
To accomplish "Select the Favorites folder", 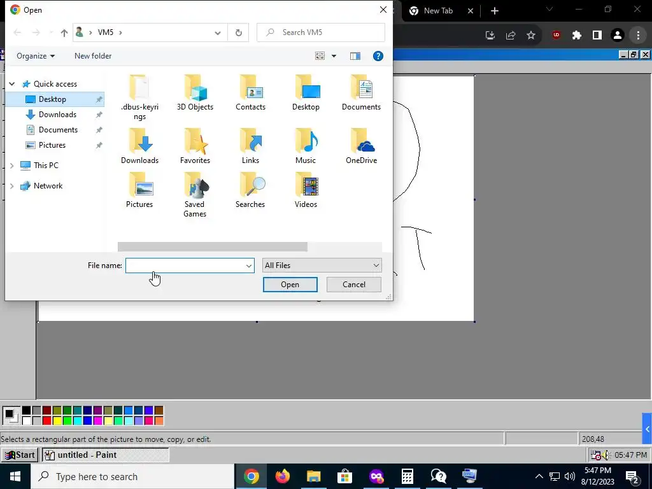I will pyautogui.click(x=195, y=146).
